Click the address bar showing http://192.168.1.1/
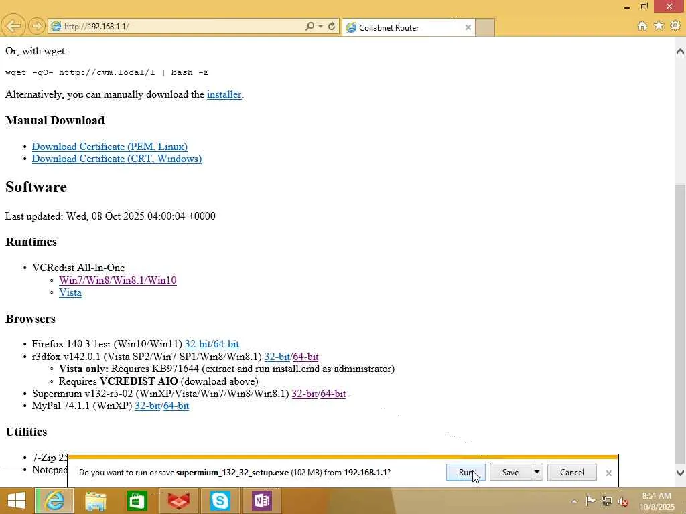This screenshot has height=514, width=686. tap(175, 26)
